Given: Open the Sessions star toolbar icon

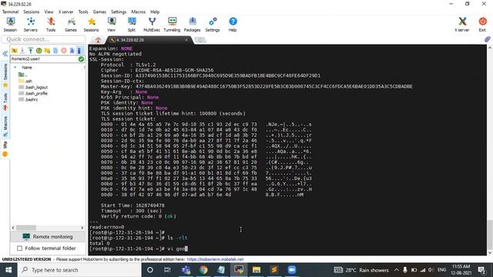Looking at the screenshot, I should pos(91,25).
